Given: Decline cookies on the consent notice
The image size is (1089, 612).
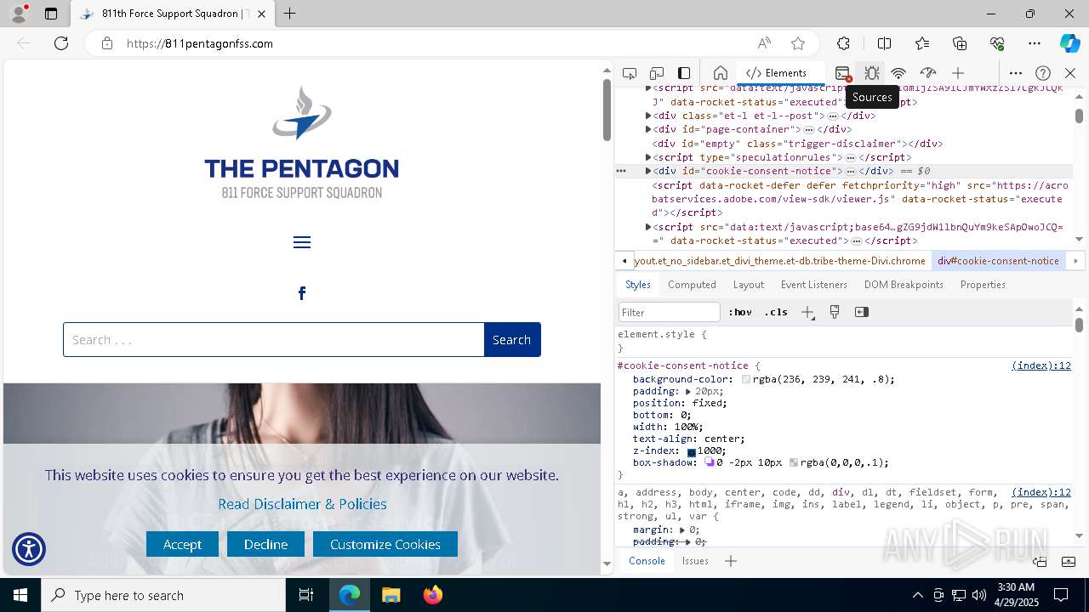Looking at the screenshot, I should coord(265,544).
